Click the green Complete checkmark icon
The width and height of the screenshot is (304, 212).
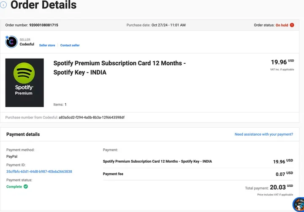coord(26,186)
